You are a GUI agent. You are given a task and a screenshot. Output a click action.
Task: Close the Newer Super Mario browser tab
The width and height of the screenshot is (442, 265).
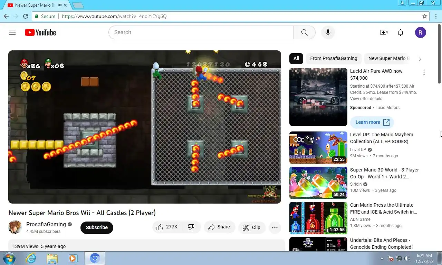[65, 5]
